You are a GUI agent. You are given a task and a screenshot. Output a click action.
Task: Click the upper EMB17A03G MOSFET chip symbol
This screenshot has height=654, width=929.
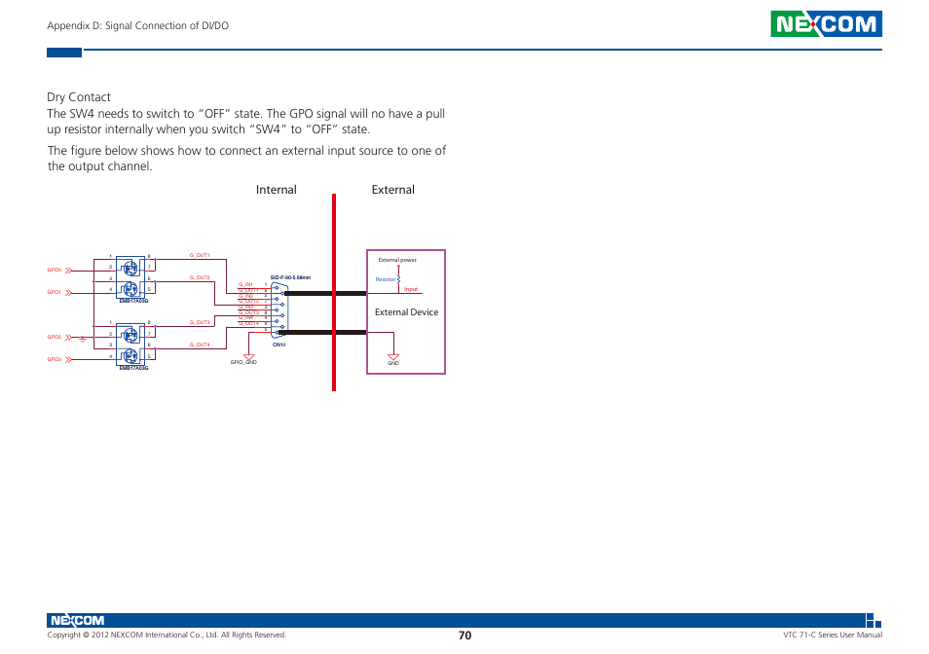tap(130, 277)
